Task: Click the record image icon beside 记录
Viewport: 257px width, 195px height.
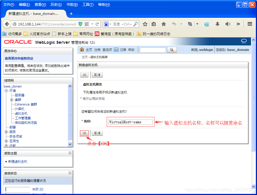Action: (x=116, y=50)
